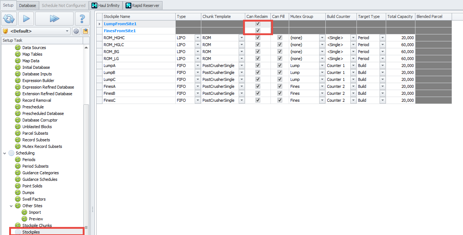Select the Stockpiles setup task
Image resolution: width=463 pixels, height=235 pixels.
tap(31, 232)
